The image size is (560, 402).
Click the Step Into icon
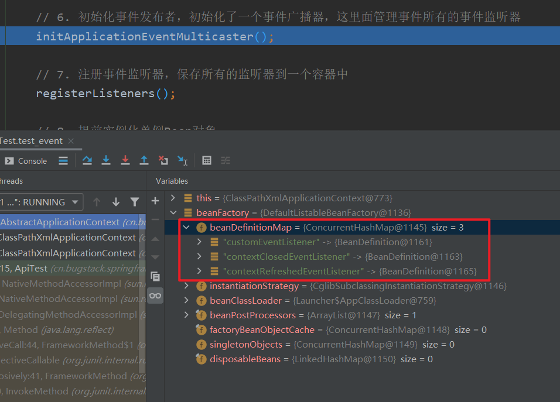coord(106,160)
